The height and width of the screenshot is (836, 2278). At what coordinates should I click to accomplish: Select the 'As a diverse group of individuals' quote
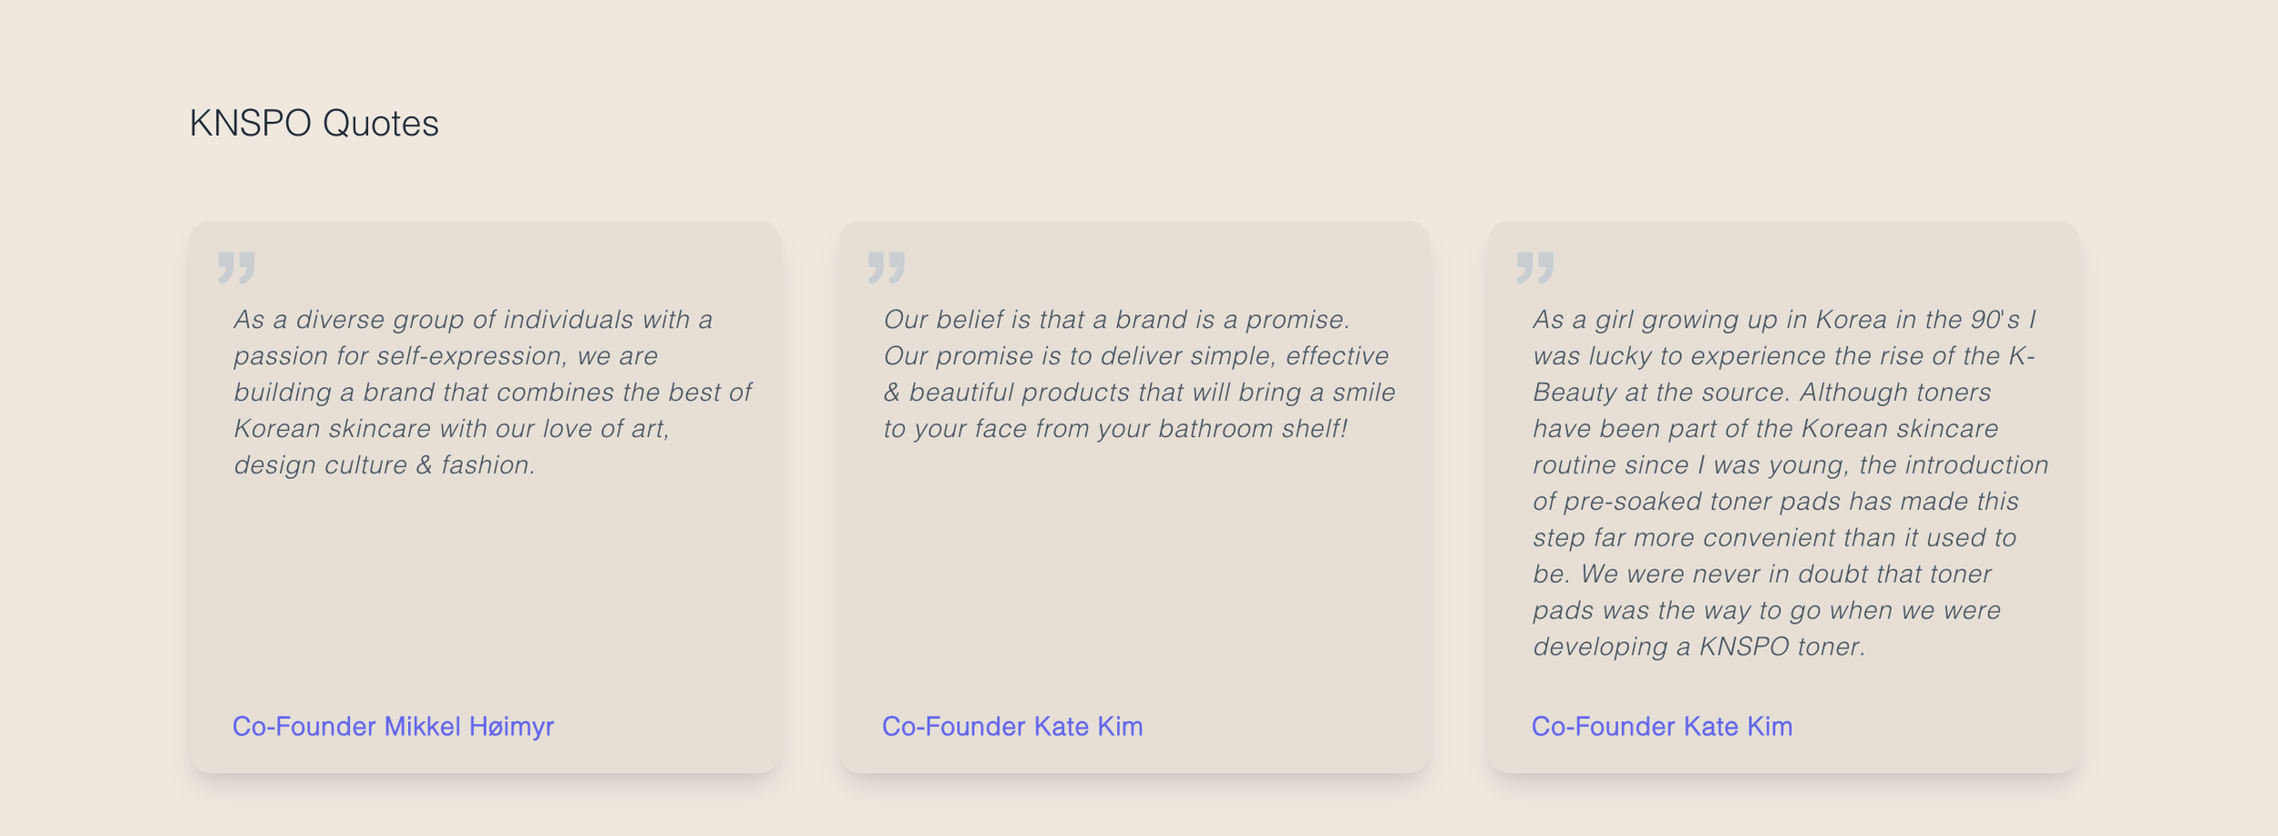492,392
